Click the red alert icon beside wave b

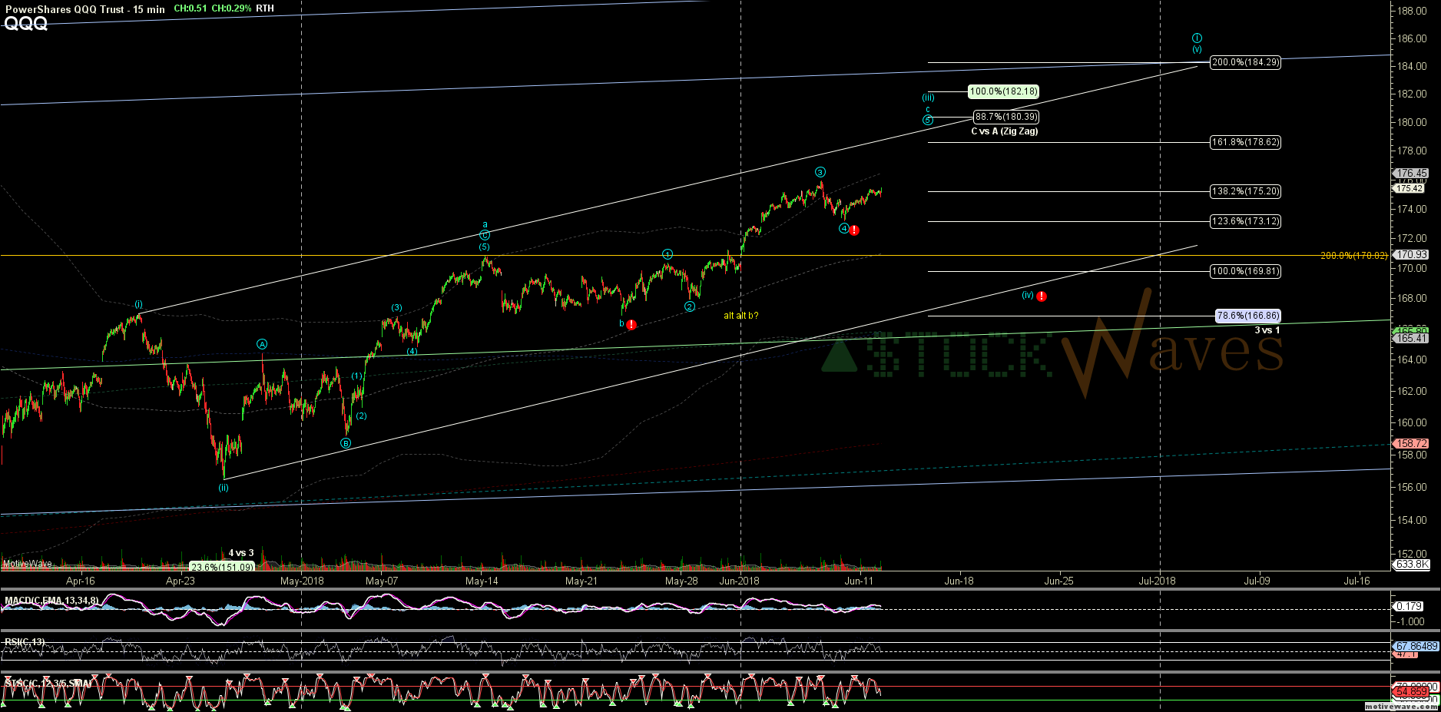[631, 325]
